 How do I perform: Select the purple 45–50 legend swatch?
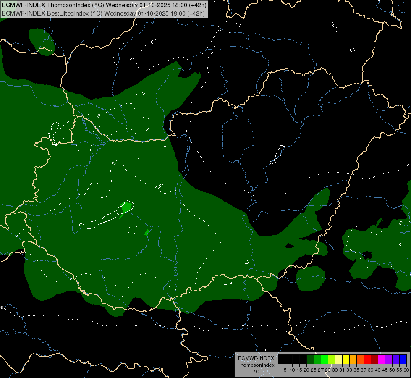389,360
